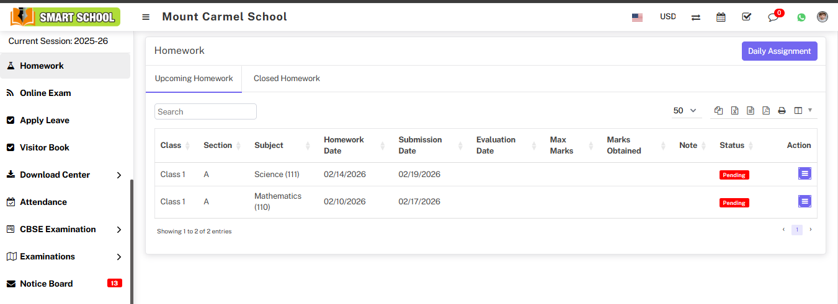Click the Daily Assignment button
The width and height of the screenshot is (838, 304).
click(x=779, y=51)
